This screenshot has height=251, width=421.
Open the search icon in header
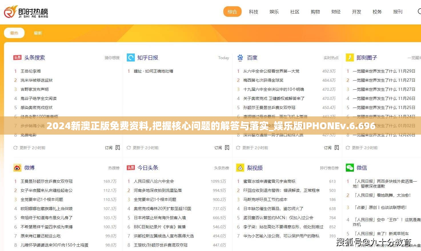coord(419,12)
